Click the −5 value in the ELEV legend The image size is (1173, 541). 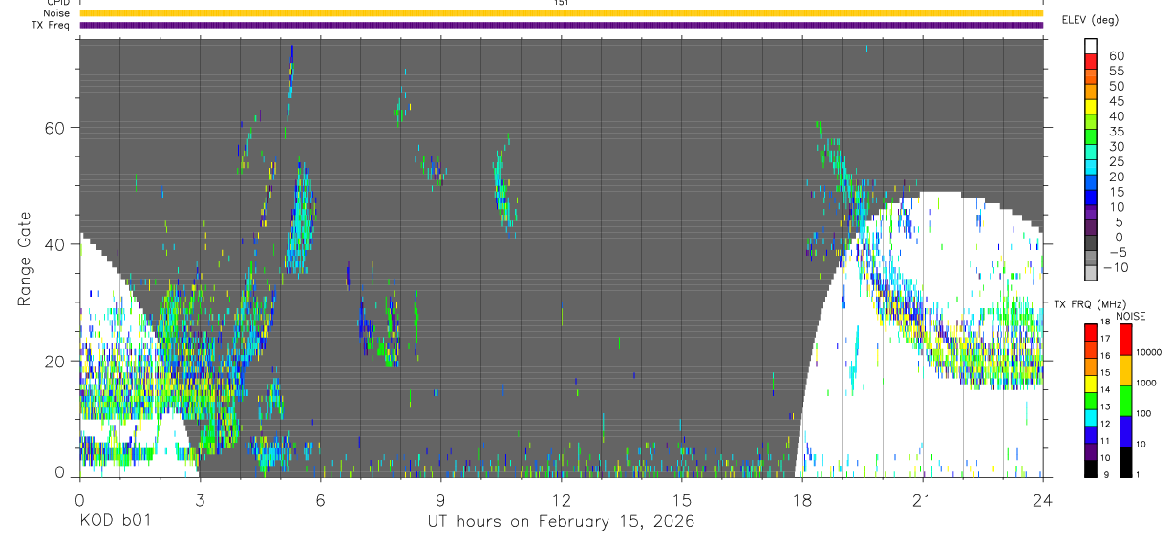tap(1115, 252)
